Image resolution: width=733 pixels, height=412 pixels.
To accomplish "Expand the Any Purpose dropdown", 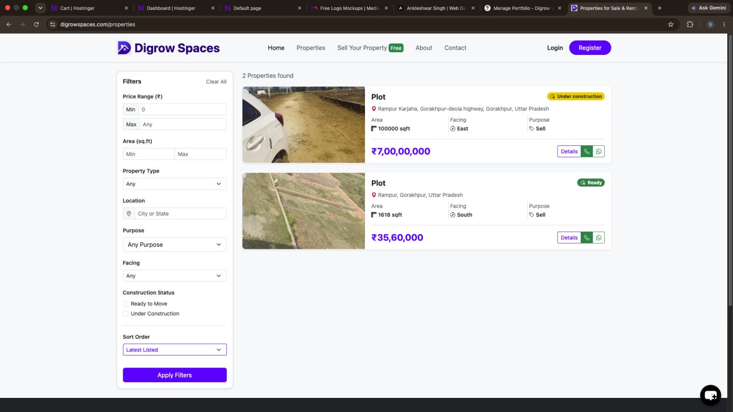I will tap(175, 245).
